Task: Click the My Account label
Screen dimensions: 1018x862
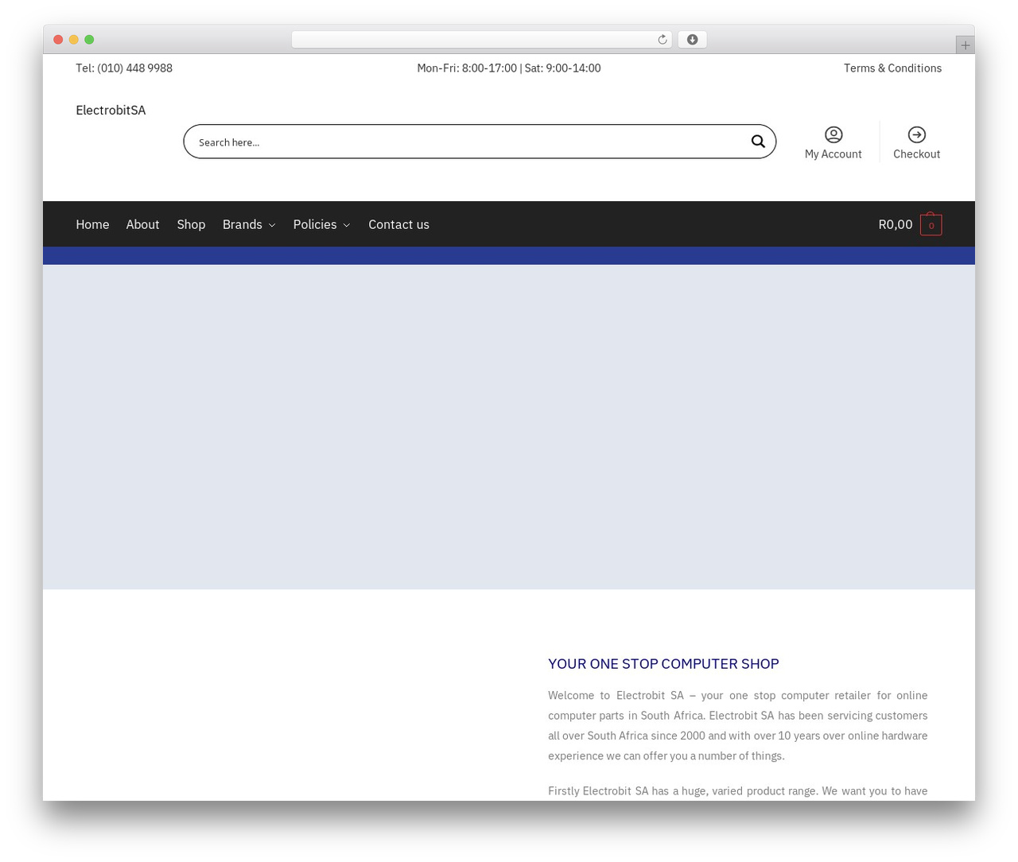Action: [x=833, y=154]
